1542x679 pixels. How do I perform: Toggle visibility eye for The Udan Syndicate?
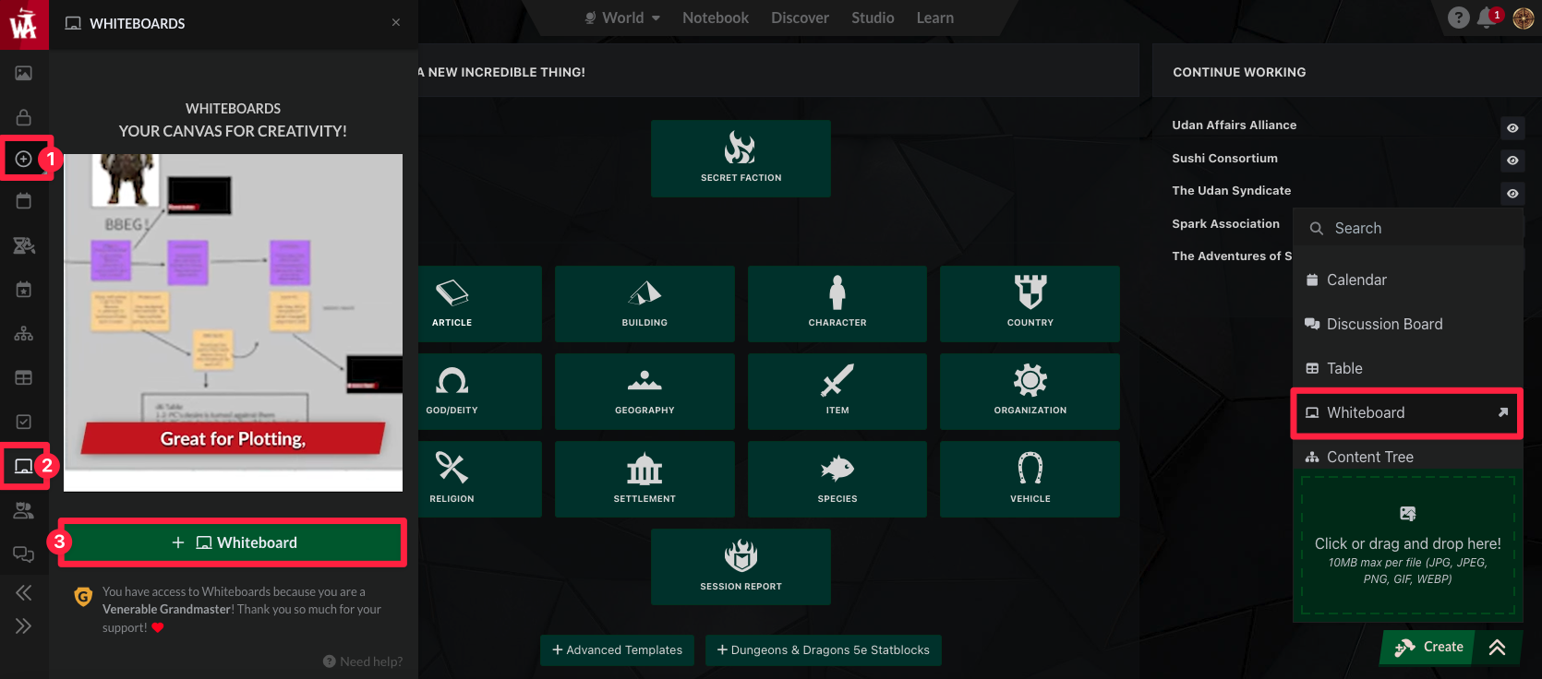(x=1512, y=194)
